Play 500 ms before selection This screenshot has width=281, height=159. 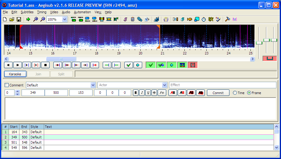(x=58, y=65)
